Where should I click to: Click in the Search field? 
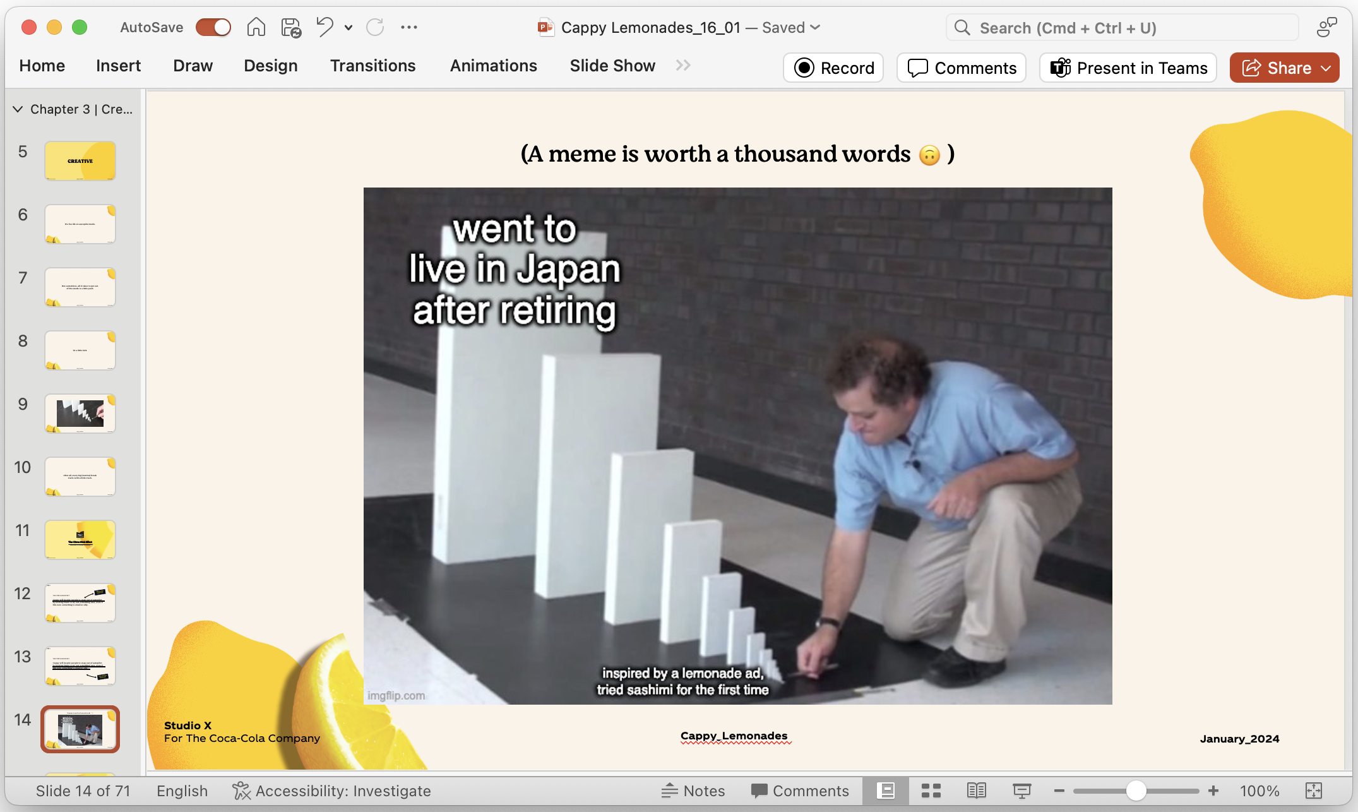[x=1122, y=28]
